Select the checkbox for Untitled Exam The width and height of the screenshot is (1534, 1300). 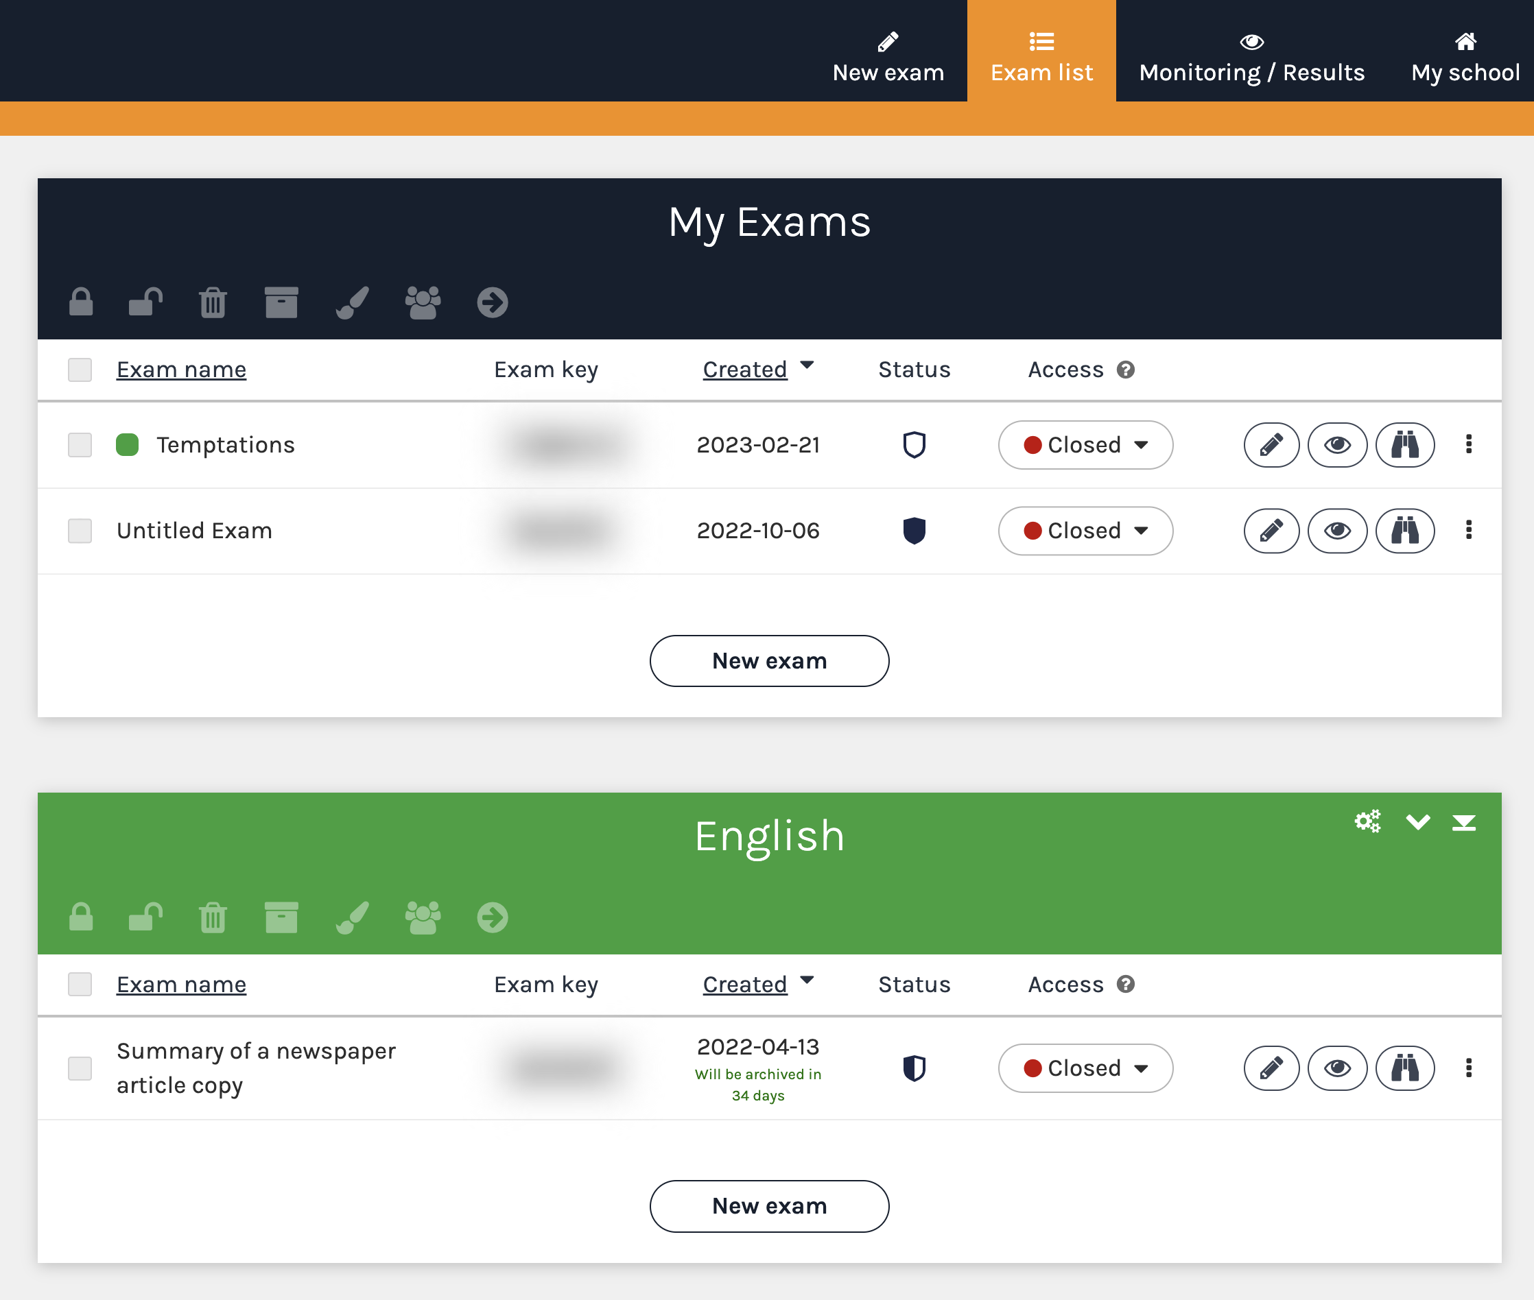80,531
